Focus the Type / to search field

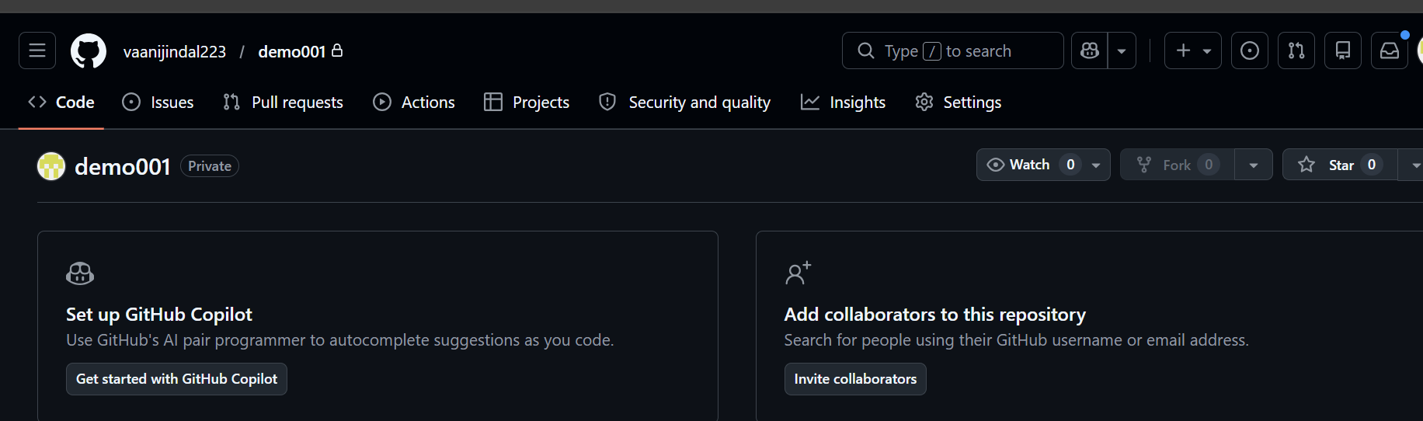(x=952, y=51)
